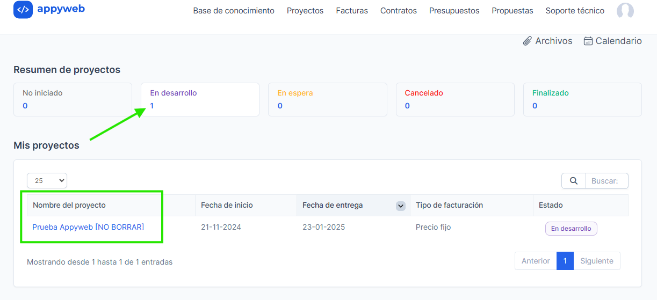Click the magnifying glass search icon
Screen dimensions: 657x300
point(573,181)
